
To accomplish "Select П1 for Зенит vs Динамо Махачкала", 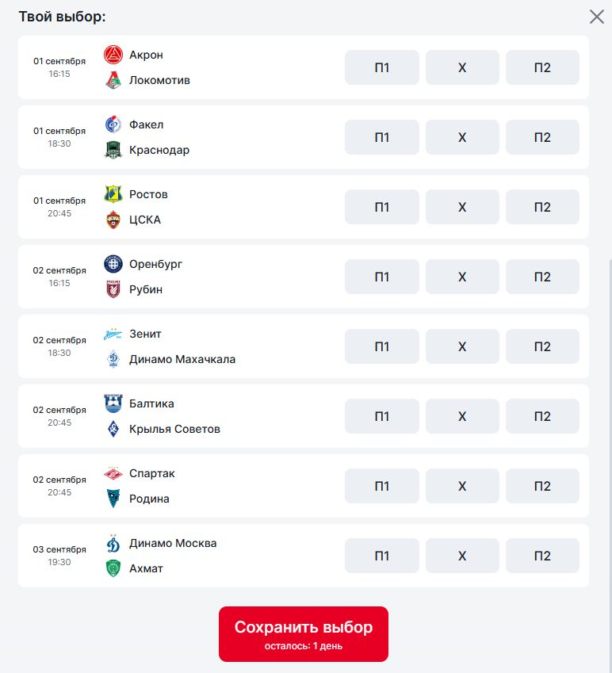I will (382, 346).
